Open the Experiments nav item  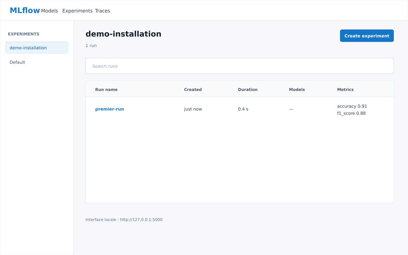[77, 11]
